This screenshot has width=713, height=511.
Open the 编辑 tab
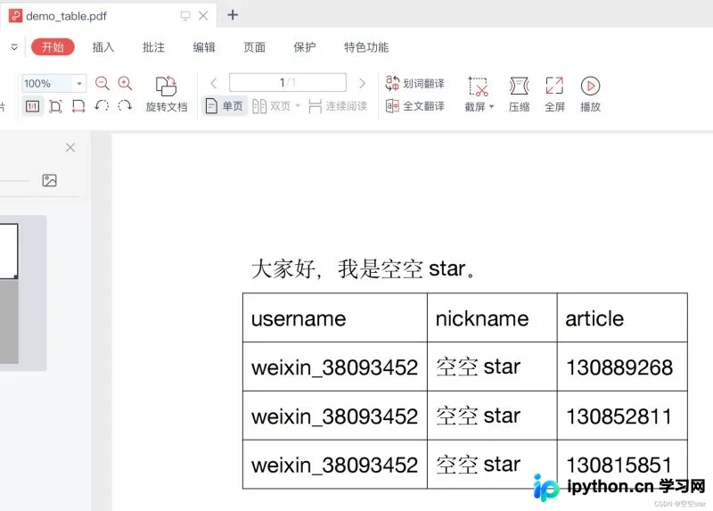[204, 47]
